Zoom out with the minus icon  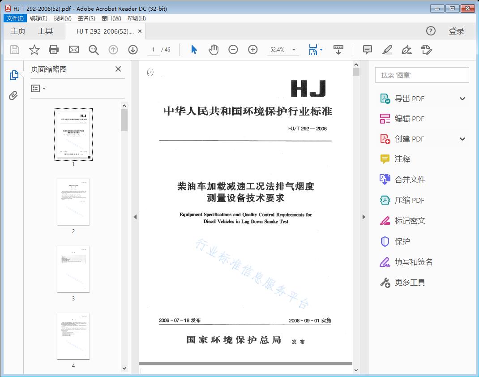233,50
